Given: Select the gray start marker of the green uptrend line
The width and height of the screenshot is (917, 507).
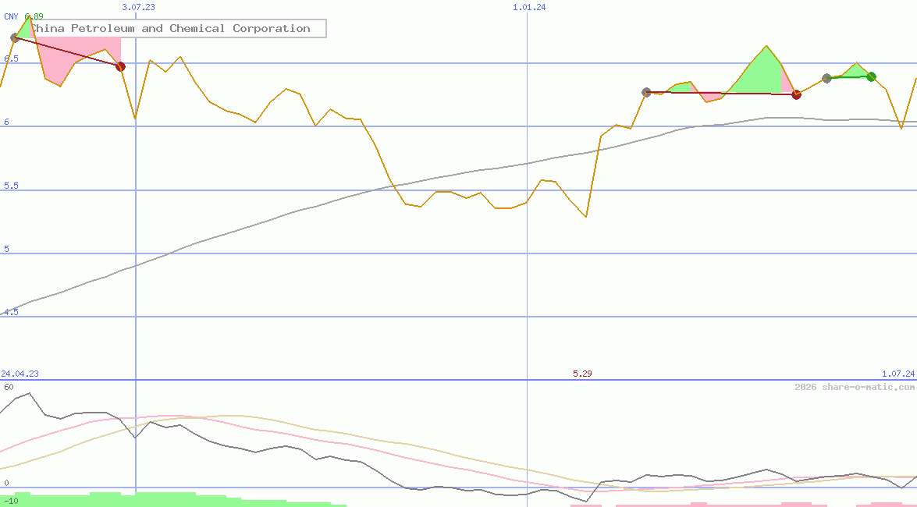Looking at the screenshot, I should pos(827,77).
